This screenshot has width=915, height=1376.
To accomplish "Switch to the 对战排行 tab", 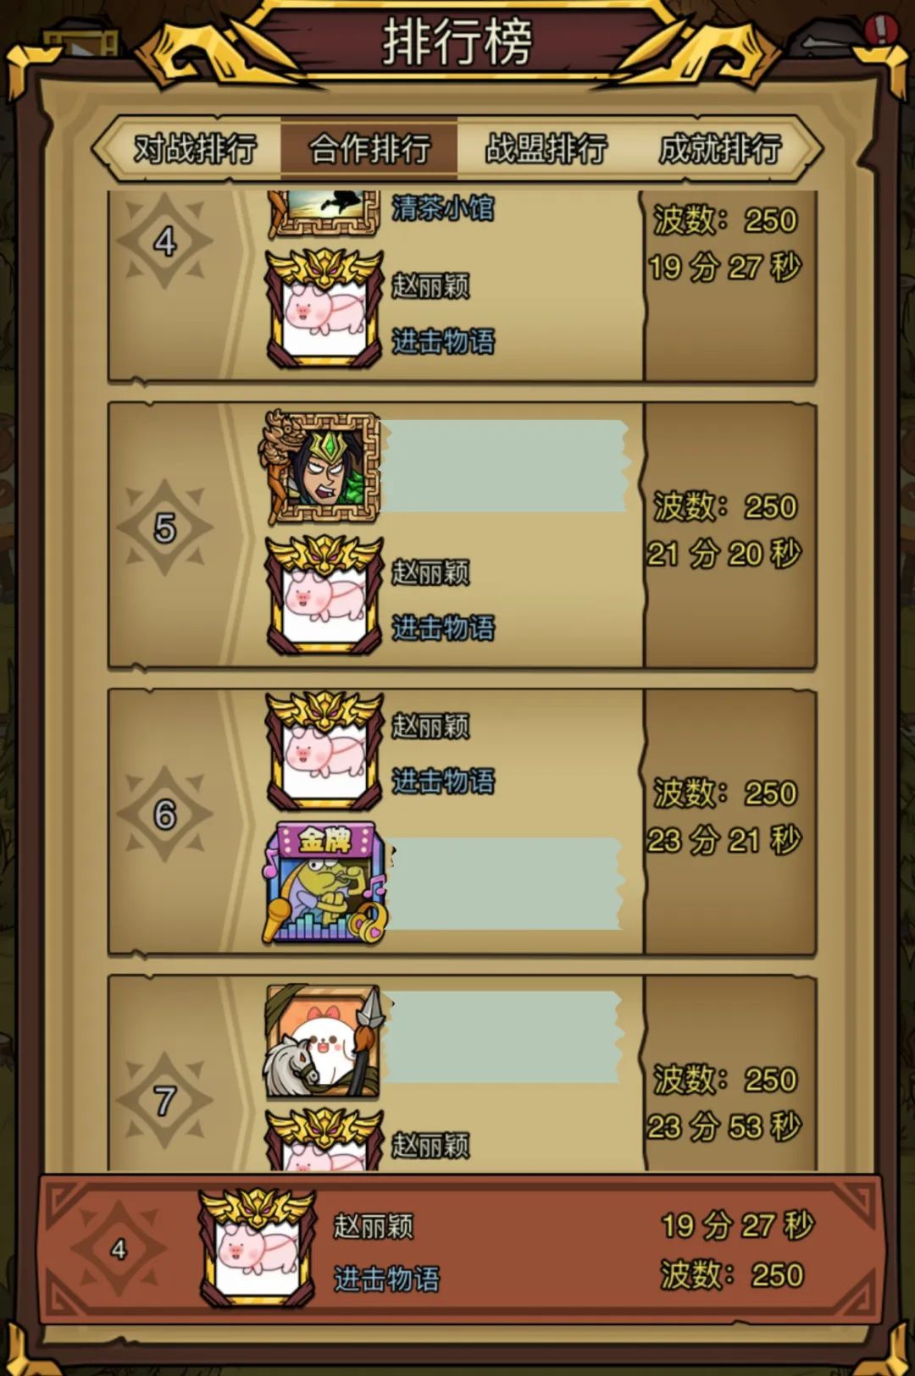I will pyautogui.click(x=194, y=149).
